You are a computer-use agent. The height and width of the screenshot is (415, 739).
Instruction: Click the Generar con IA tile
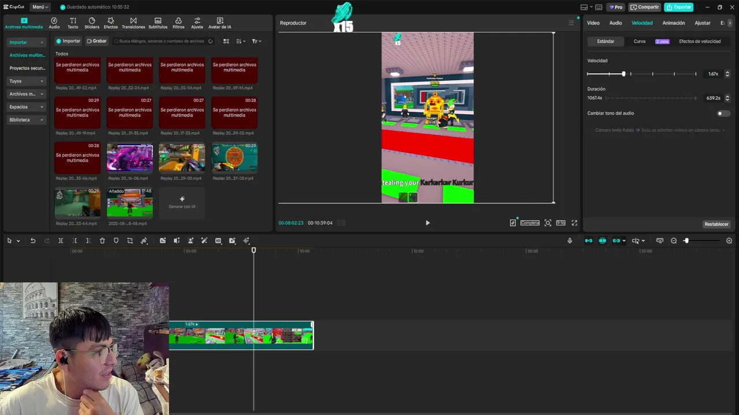pyautogui.click(x=182, y=202)
